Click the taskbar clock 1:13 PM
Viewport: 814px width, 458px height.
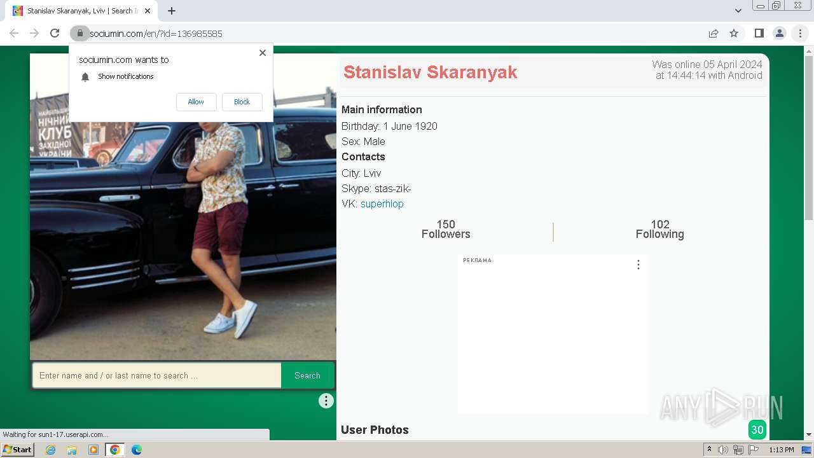point(782,450)
